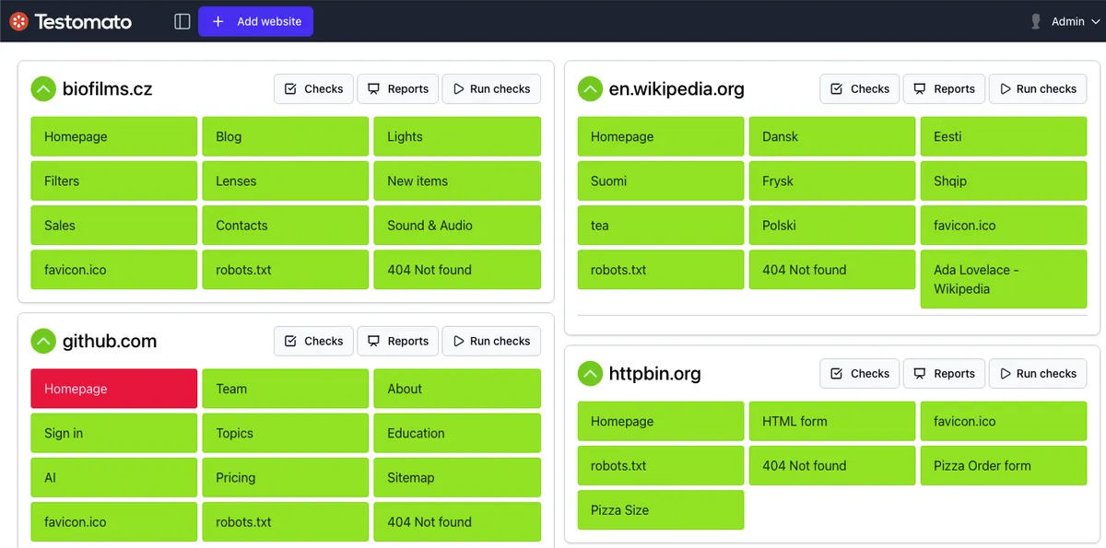This screenshot has height=548, width=1106.
Task: Run checks for en.wikipedia.org
Action: pyautogui.click(x=1038, y=89)
